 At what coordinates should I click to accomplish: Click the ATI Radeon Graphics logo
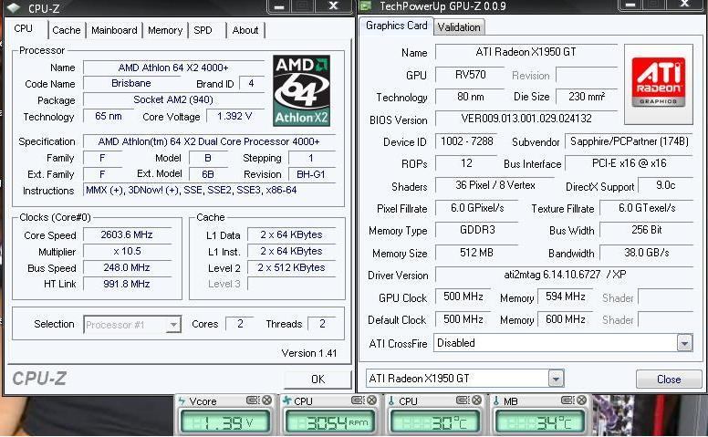(659, 84)
